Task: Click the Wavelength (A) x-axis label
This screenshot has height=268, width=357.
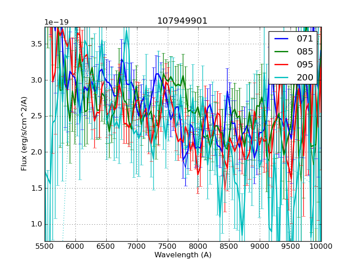Action: (183, 255)
